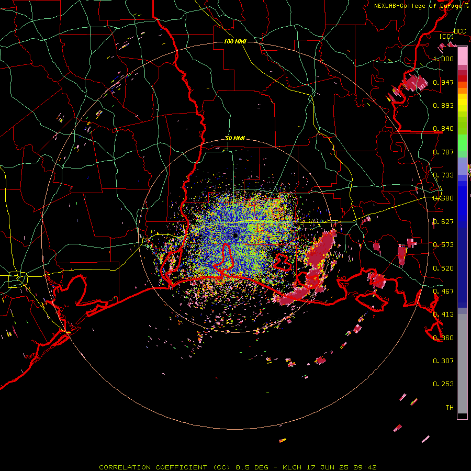The width and height of the screenshot is (471, 471).
Task: Click the 0.573 legend value
Action: coord(443,245)
